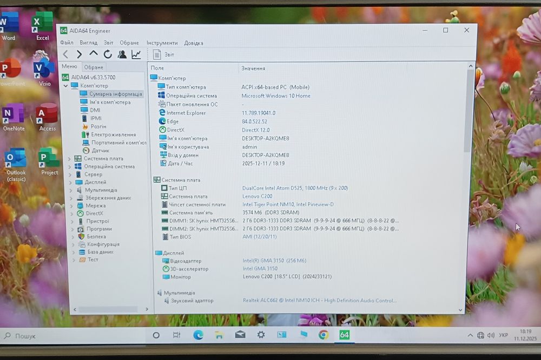This screenshot has width=541, height=360.
Task: Open the Realtek ALC662 audio adapter link
Action: click(320, 301)
